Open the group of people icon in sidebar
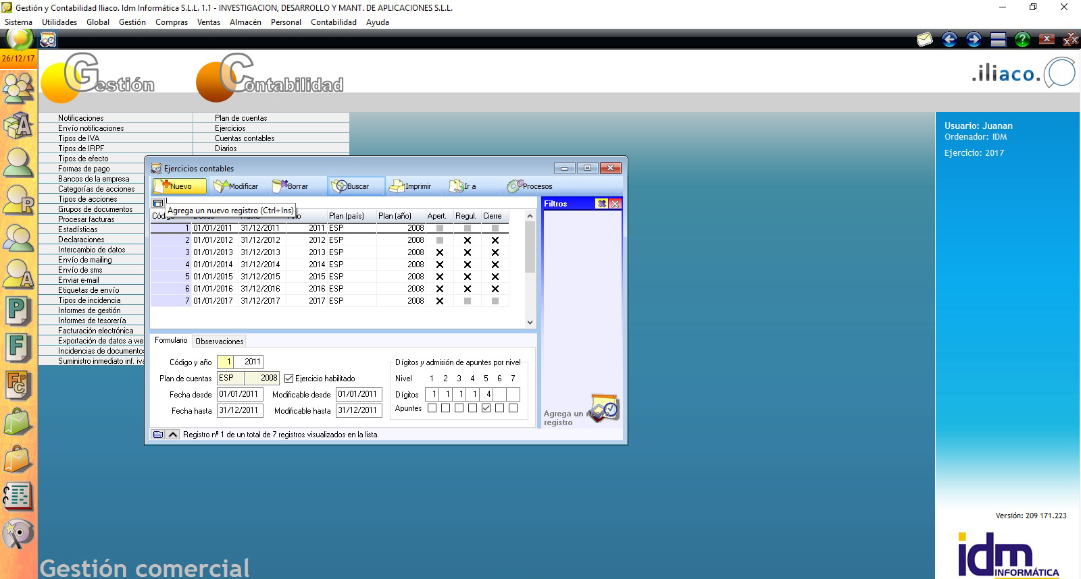Viewport: 1081px width, 579px height. (18, 87)
